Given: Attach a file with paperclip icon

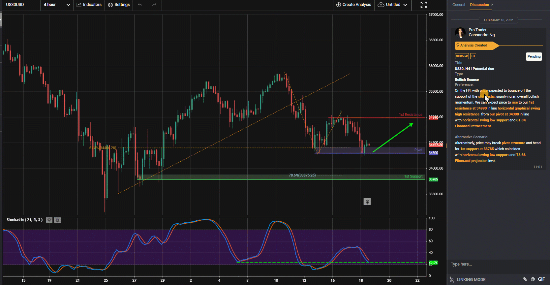Looking at the screenshot, I should [x=525, y=279].
